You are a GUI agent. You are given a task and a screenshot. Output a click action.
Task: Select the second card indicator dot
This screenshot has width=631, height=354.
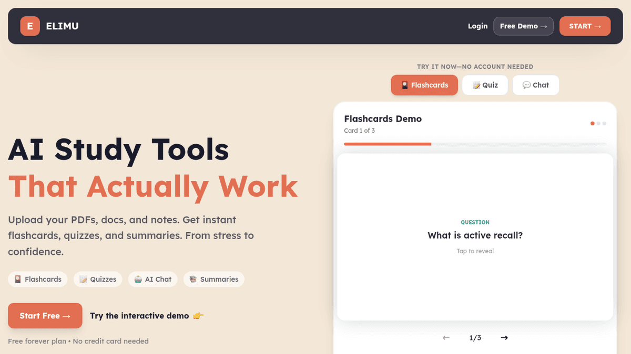(x=599, y=123)
